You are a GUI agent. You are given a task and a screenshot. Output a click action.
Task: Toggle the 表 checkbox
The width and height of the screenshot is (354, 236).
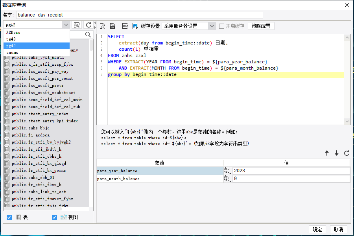[x=9, y=217]
